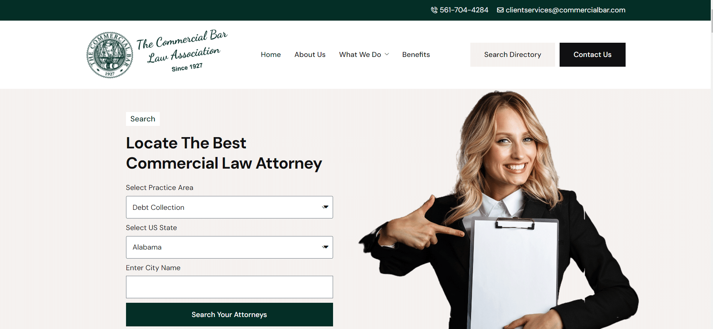Click the woman with clipboard image
The width and height of the screenshot is (713, 329).
(499, 210)
